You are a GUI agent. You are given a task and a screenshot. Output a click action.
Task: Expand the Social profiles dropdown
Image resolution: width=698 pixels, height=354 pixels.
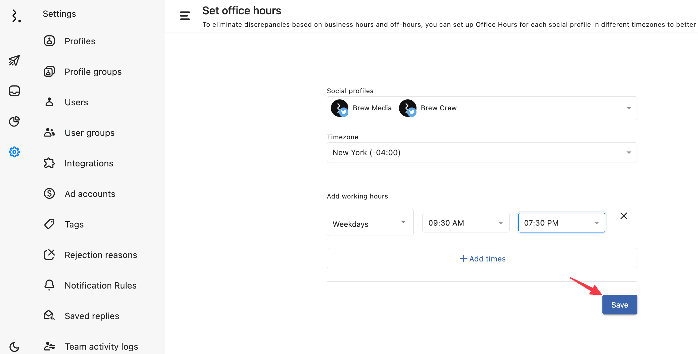(x=629, y=108)
